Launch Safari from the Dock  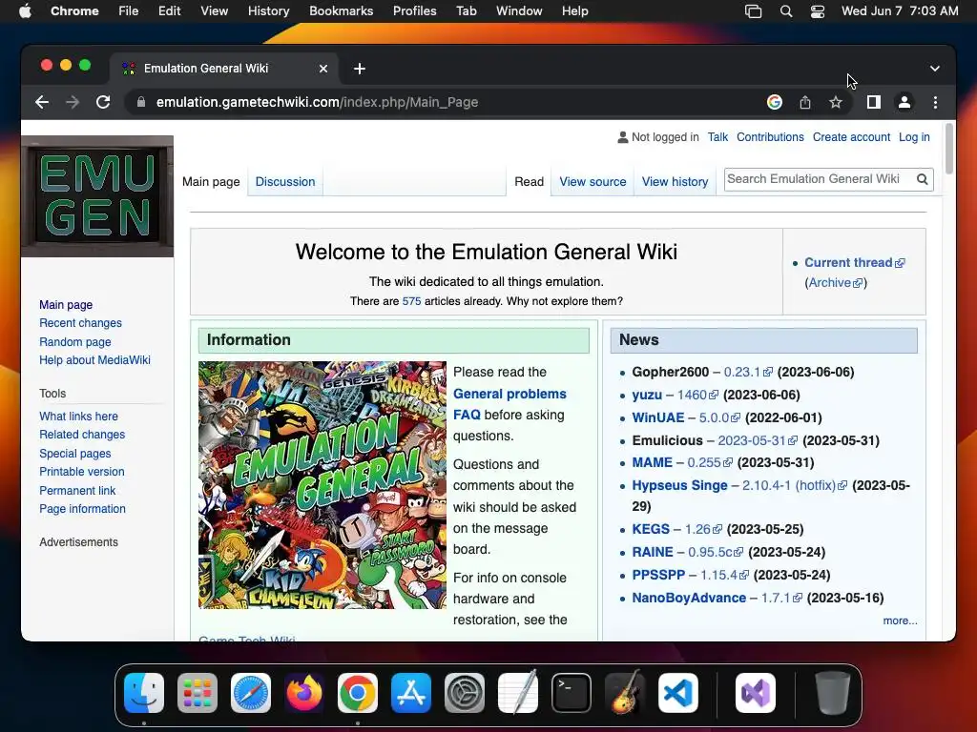251,693
